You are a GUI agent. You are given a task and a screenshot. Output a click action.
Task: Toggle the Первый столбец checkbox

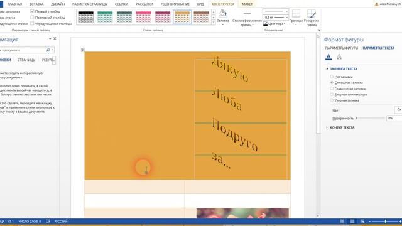click(x=32, y=11)
